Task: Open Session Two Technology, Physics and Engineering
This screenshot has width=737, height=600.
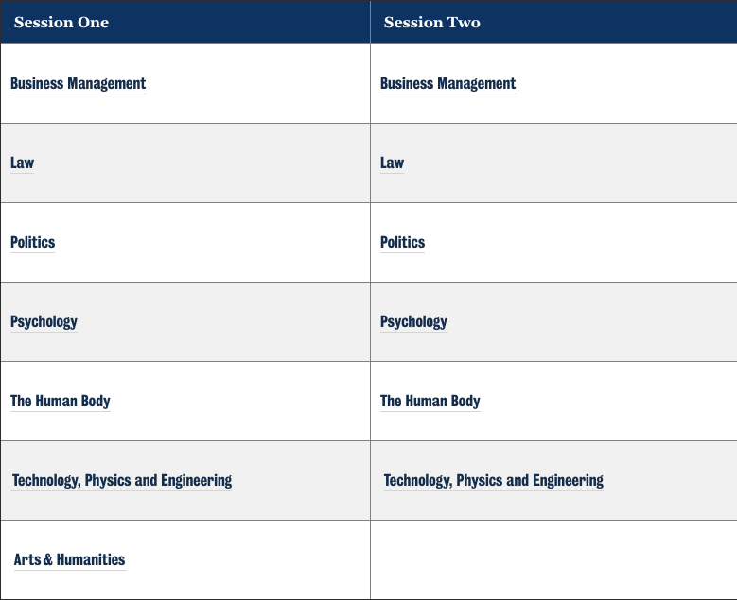Action: point(493,480)
